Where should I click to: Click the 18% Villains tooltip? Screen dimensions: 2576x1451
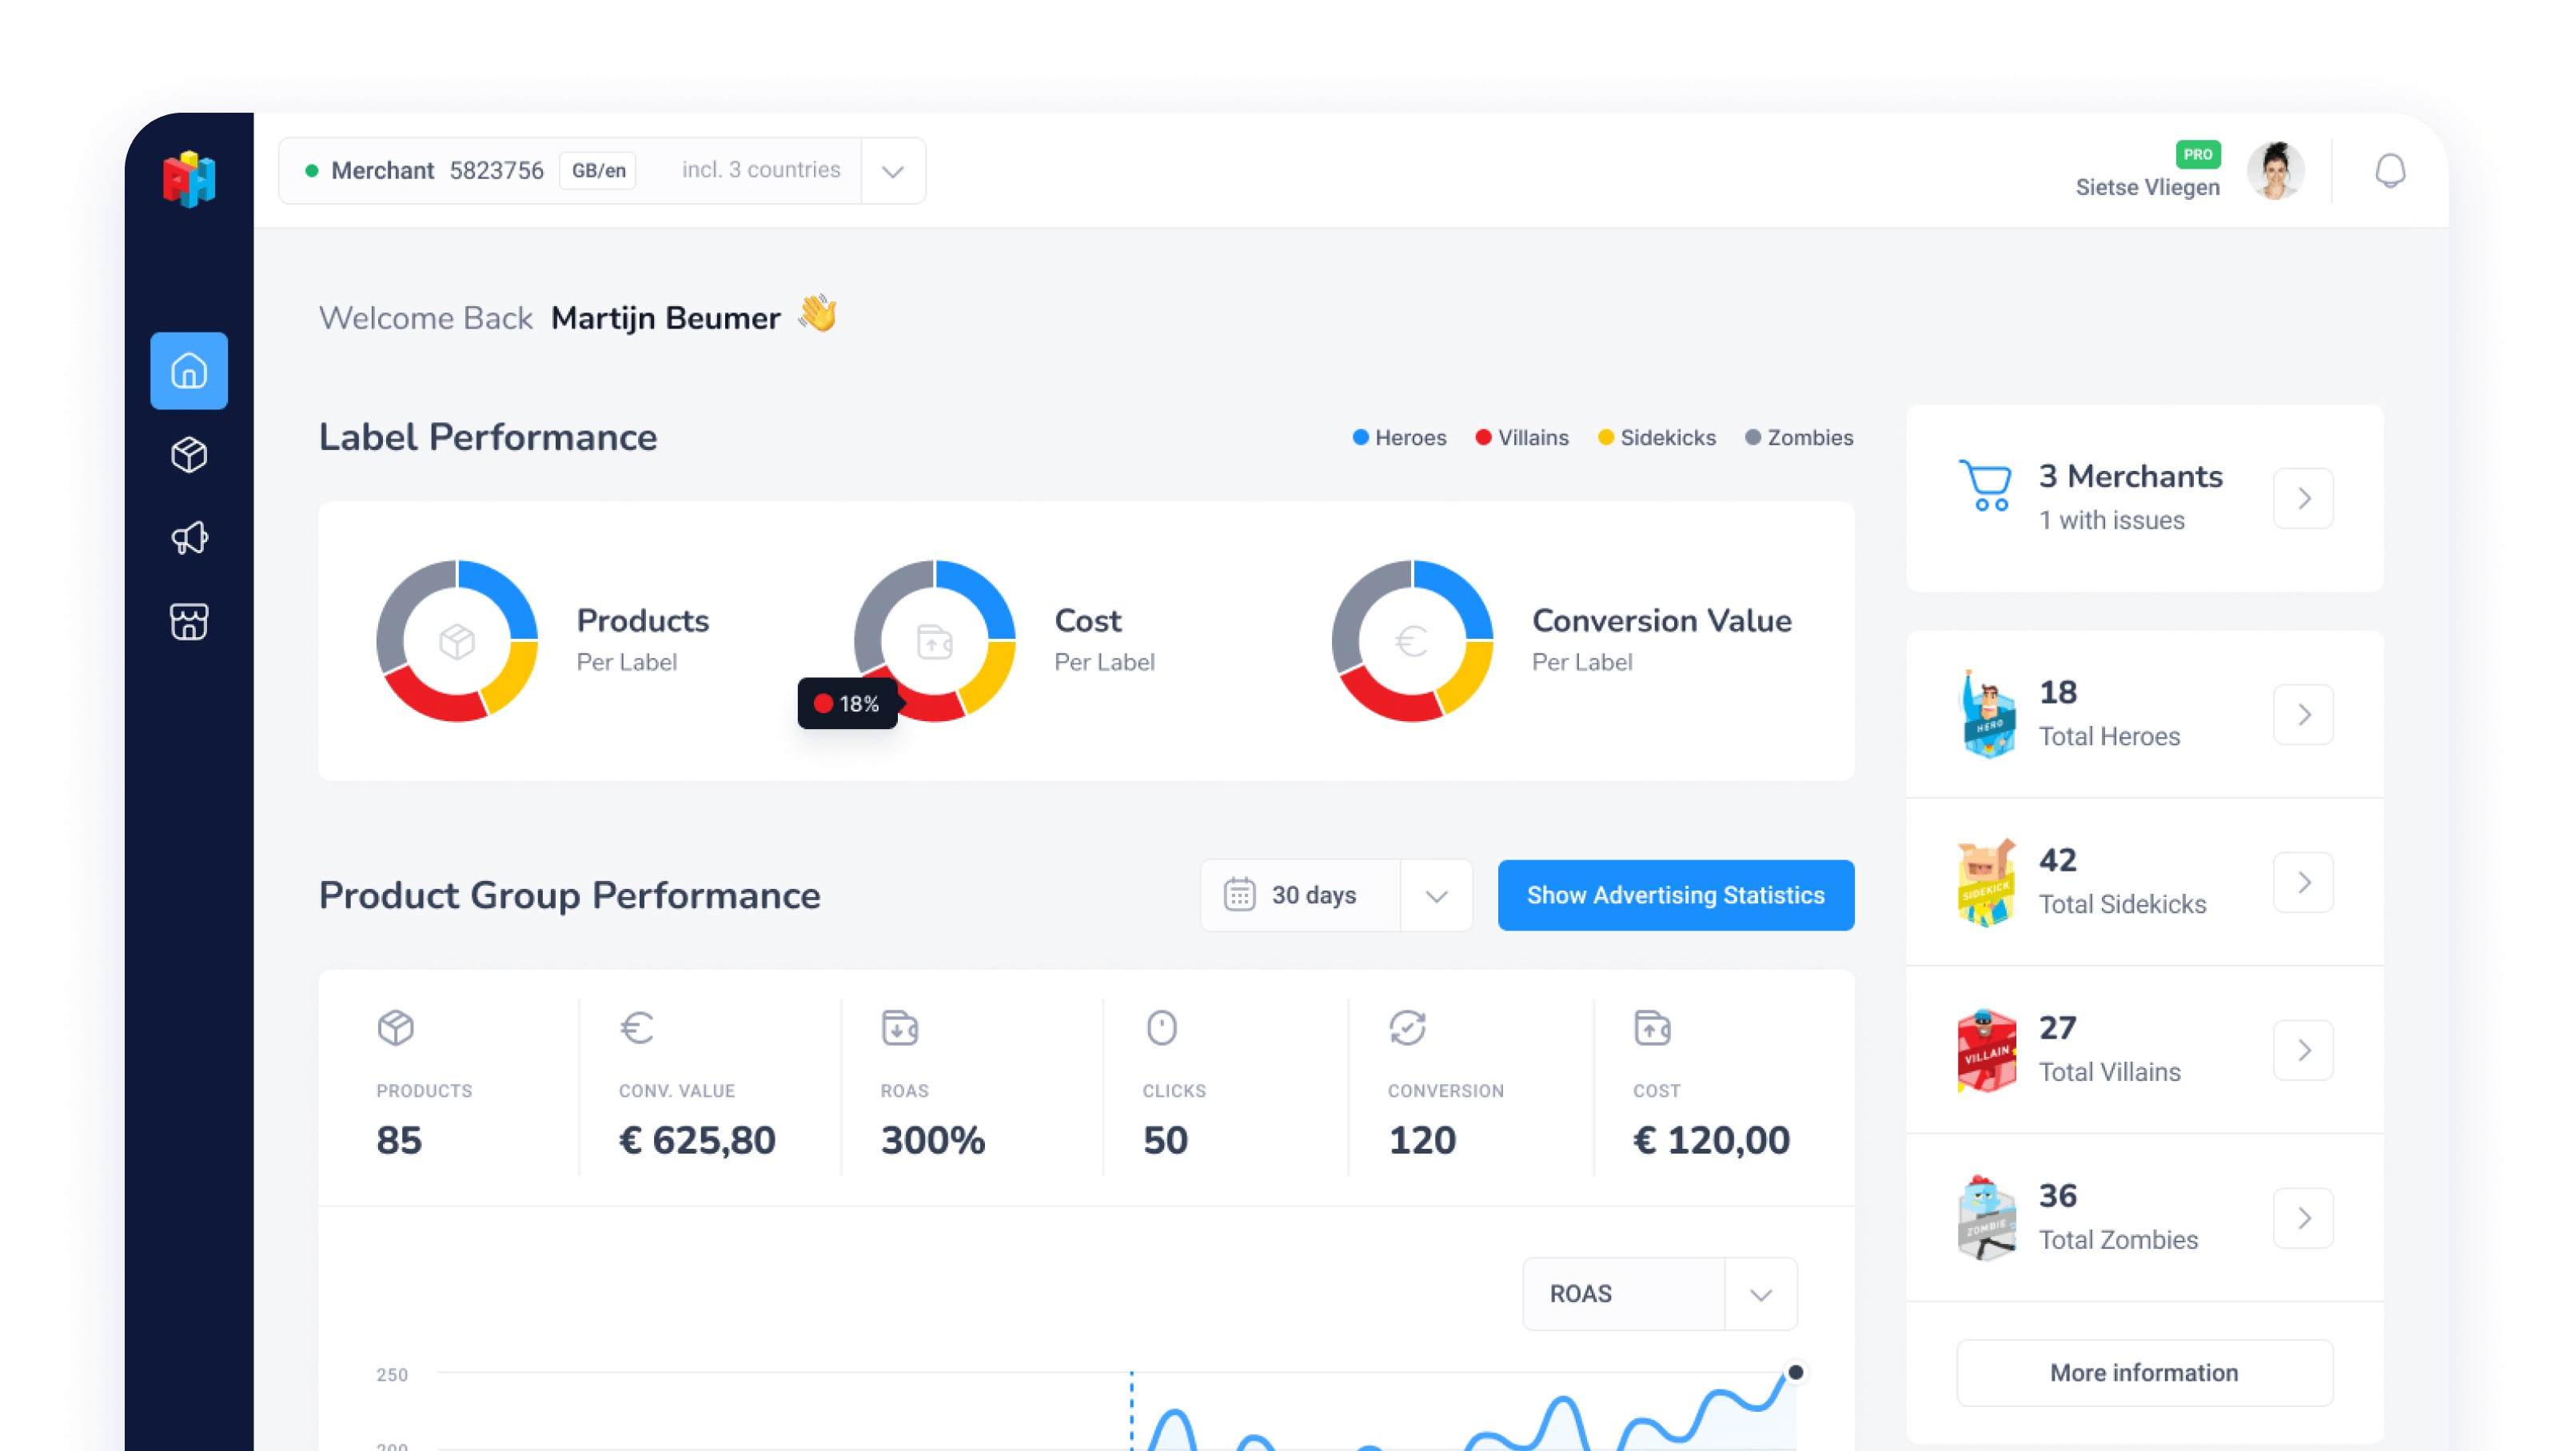[847, 704]
